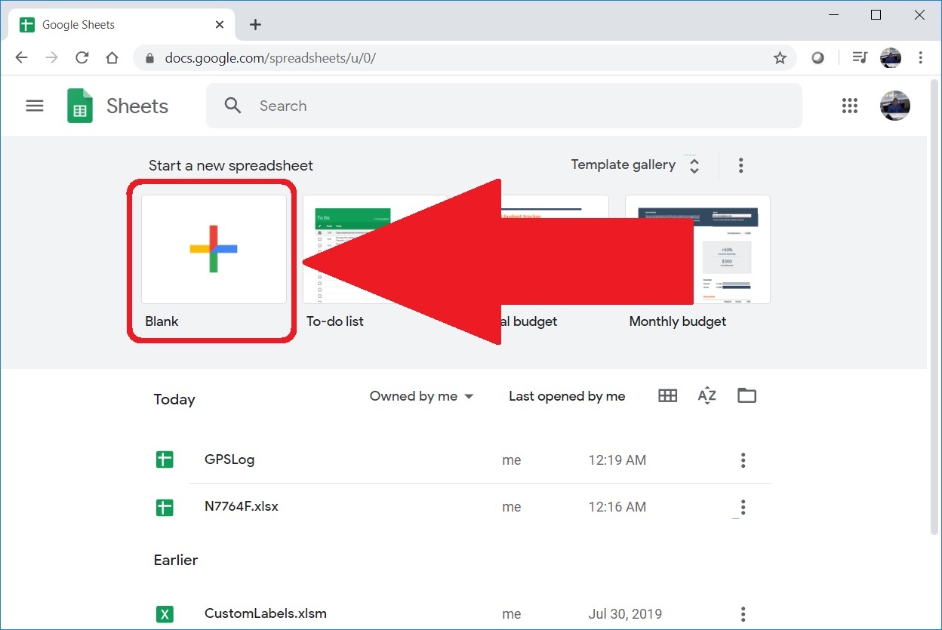The width and height of the screenshot is (942, 630).
Task: Bookmark this page with the star
Action: tap(780, 58)
